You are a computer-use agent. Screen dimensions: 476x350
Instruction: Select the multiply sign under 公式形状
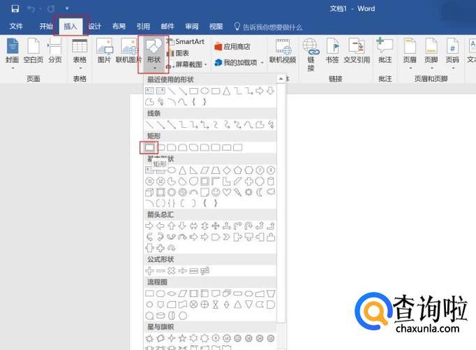172,270
